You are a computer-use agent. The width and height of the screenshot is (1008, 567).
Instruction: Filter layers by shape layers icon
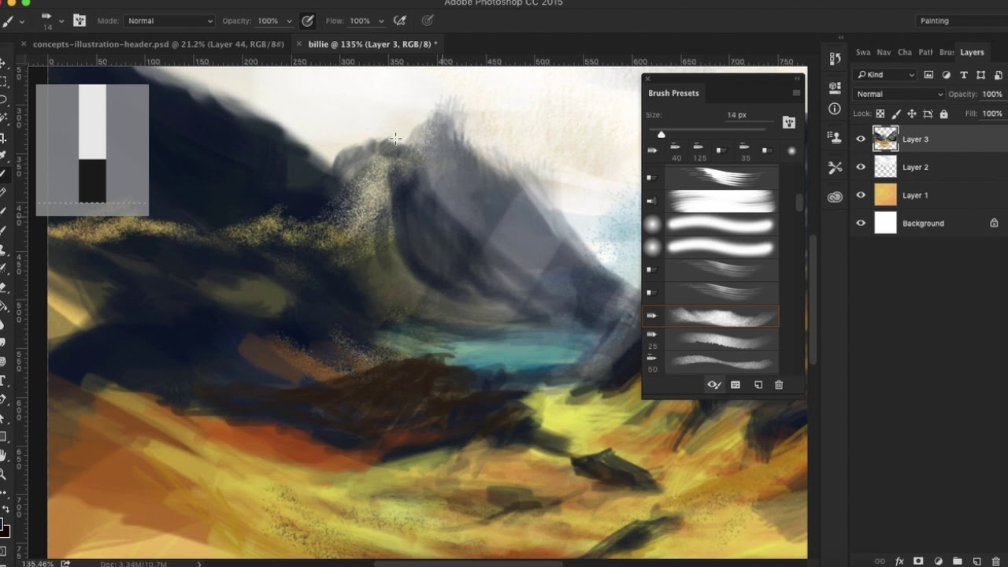coord(980,75)
